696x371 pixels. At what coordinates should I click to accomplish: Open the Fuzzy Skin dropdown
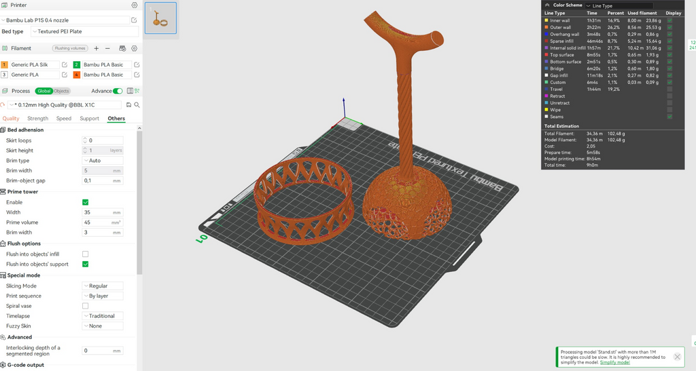103,326
